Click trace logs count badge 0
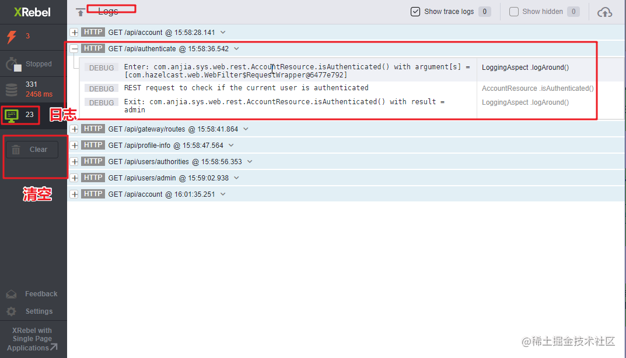Screen dimensions: 626x358 485,12
